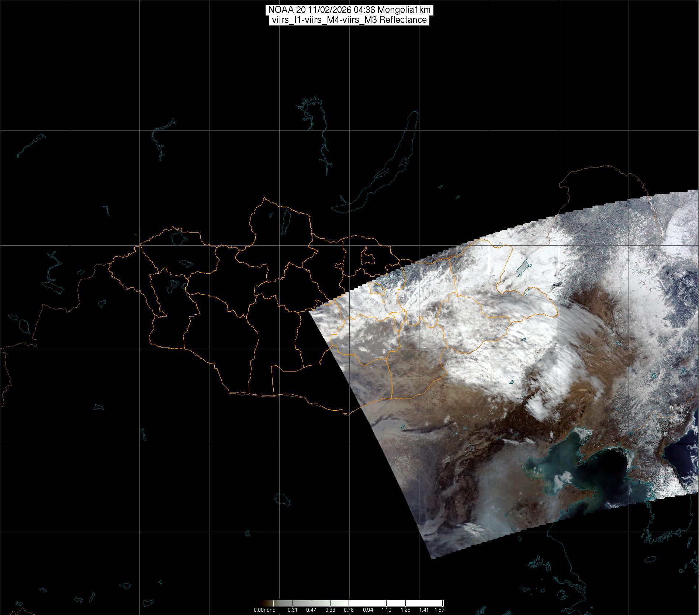Click the 1.41 colorbar tick label
Viewport: 699px width, 615px height.
[x=424, y=610]
